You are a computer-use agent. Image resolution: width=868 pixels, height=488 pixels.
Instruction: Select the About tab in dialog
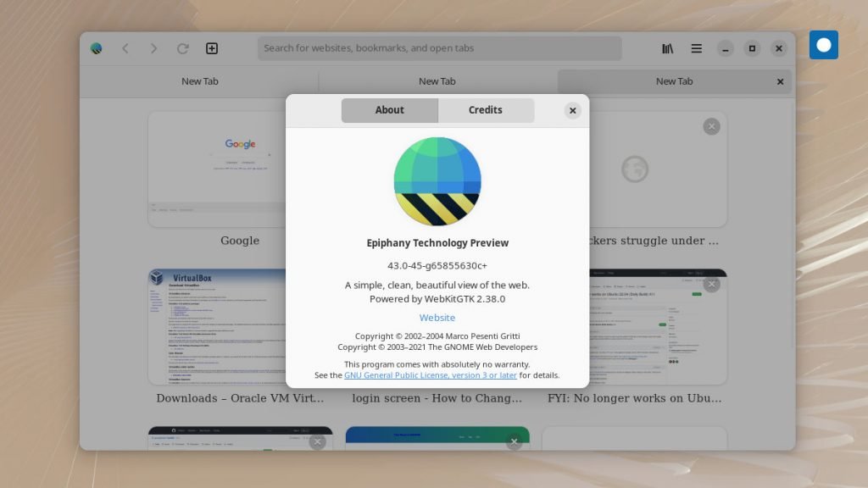tap(390, 110)
